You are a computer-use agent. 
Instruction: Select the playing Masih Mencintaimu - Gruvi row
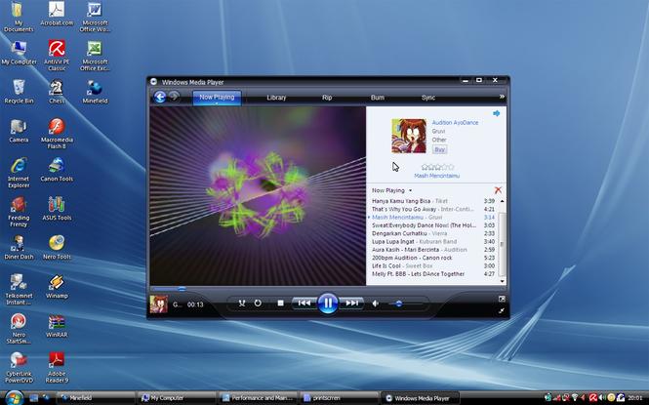click(x=433, y=218)
